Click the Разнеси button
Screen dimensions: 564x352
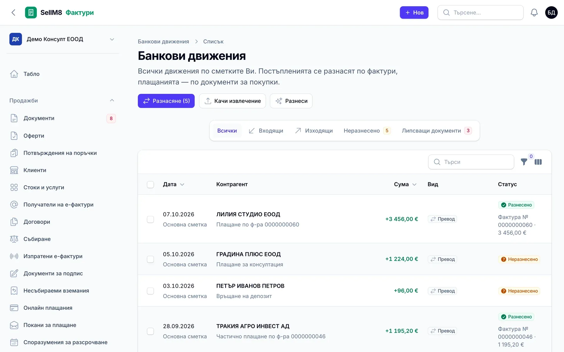click(291, 101)
